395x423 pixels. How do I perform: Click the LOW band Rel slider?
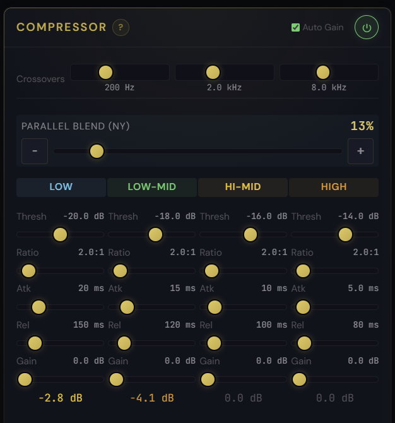tap(60, 343)
